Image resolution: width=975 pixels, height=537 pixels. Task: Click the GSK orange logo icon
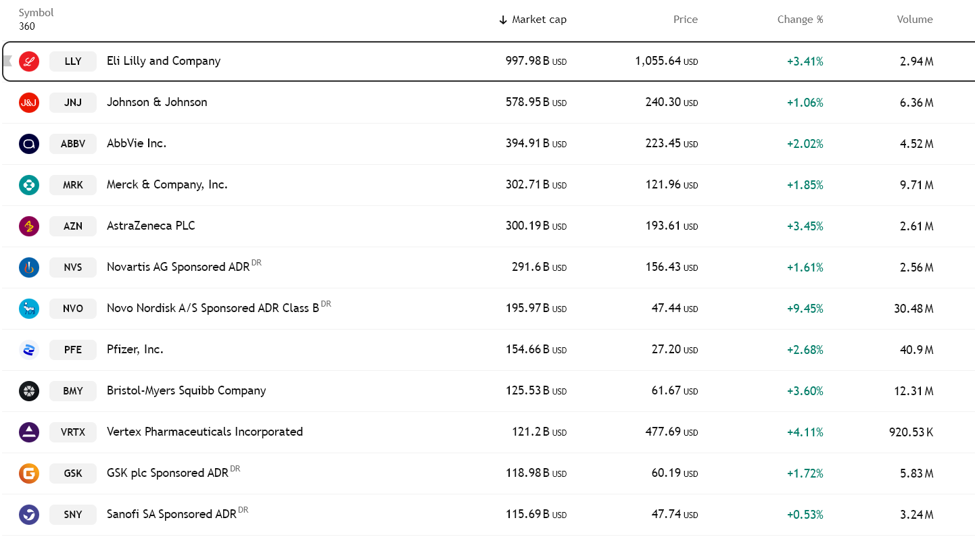(28, 473)
